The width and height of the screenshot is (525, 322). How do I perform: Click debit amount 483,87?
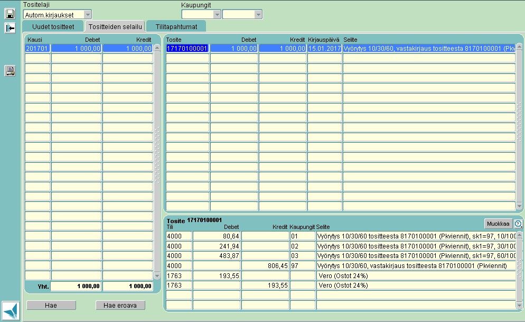217,256
